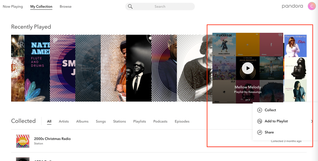Click the Collect plus icon

coord(259,110)
